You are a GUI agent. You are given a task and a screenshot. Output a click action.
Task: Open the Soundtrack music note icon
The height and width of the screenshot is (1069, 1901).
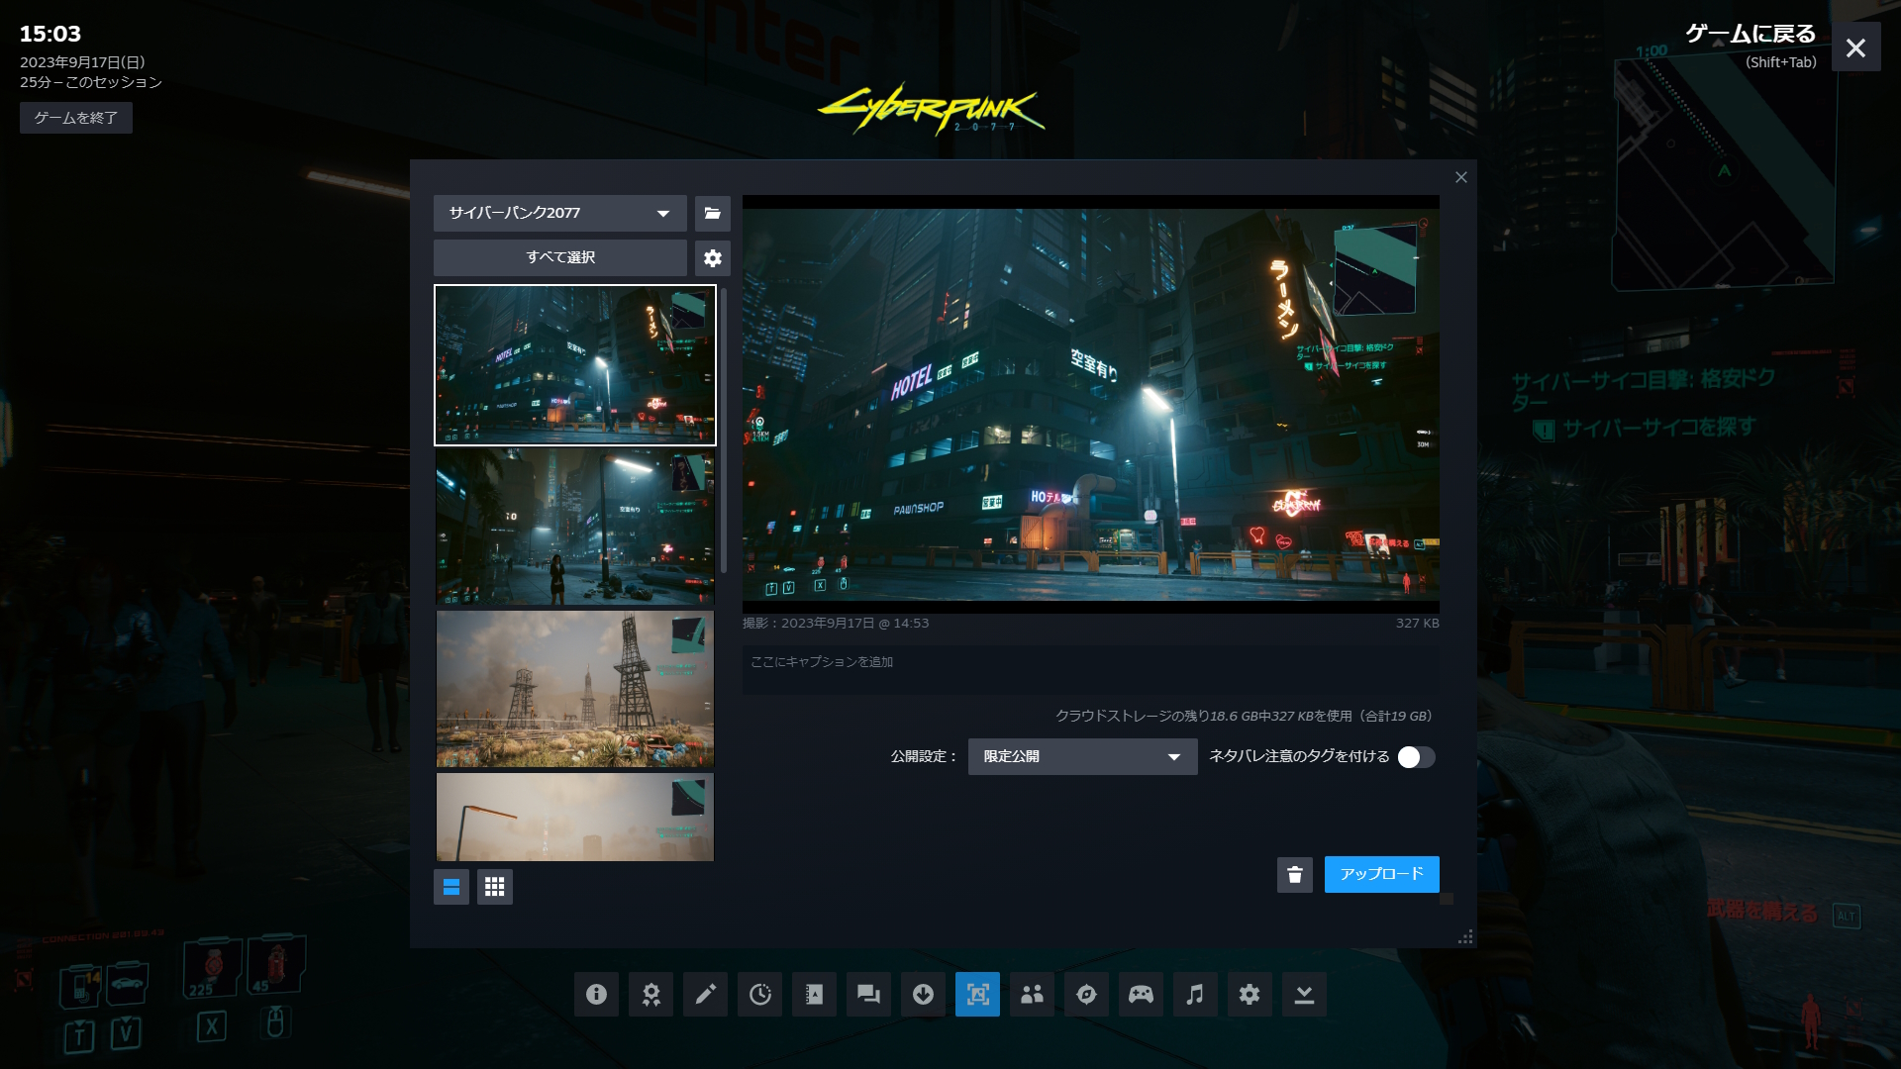pos(1195,994)
